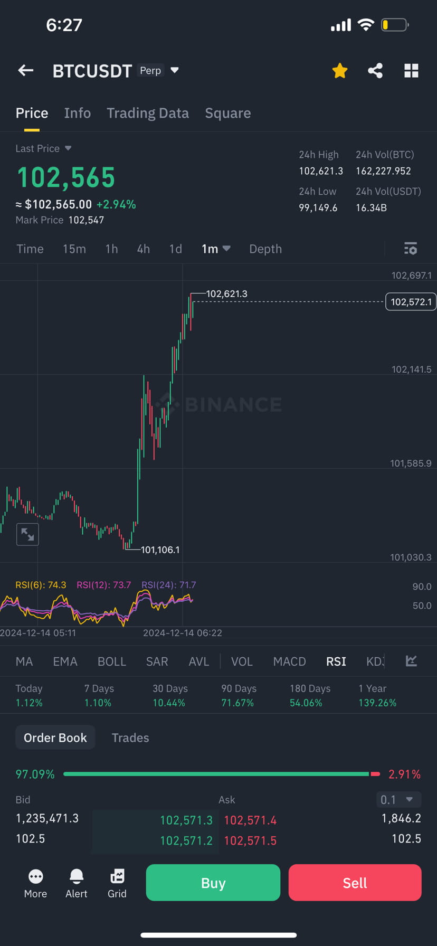Expand the BTCUSDT Perp pair dropdown arrow

(x=175, y=70)
